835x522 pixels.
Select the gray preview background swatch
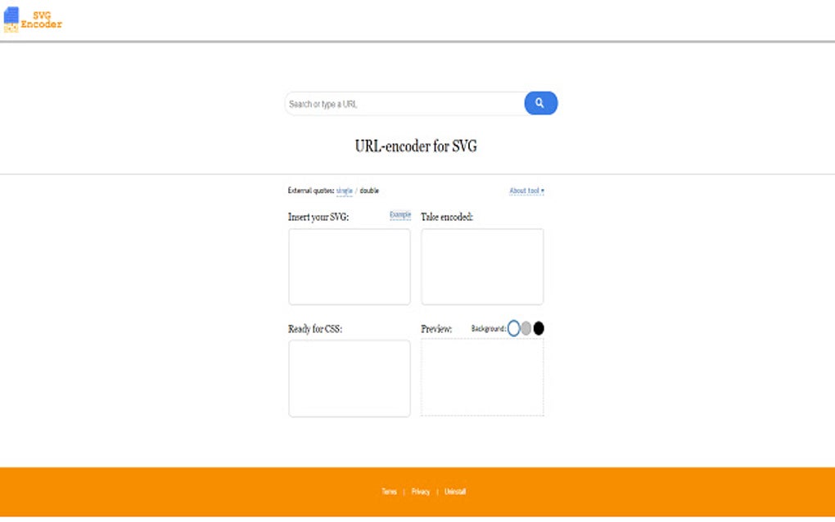coord(526,327)
